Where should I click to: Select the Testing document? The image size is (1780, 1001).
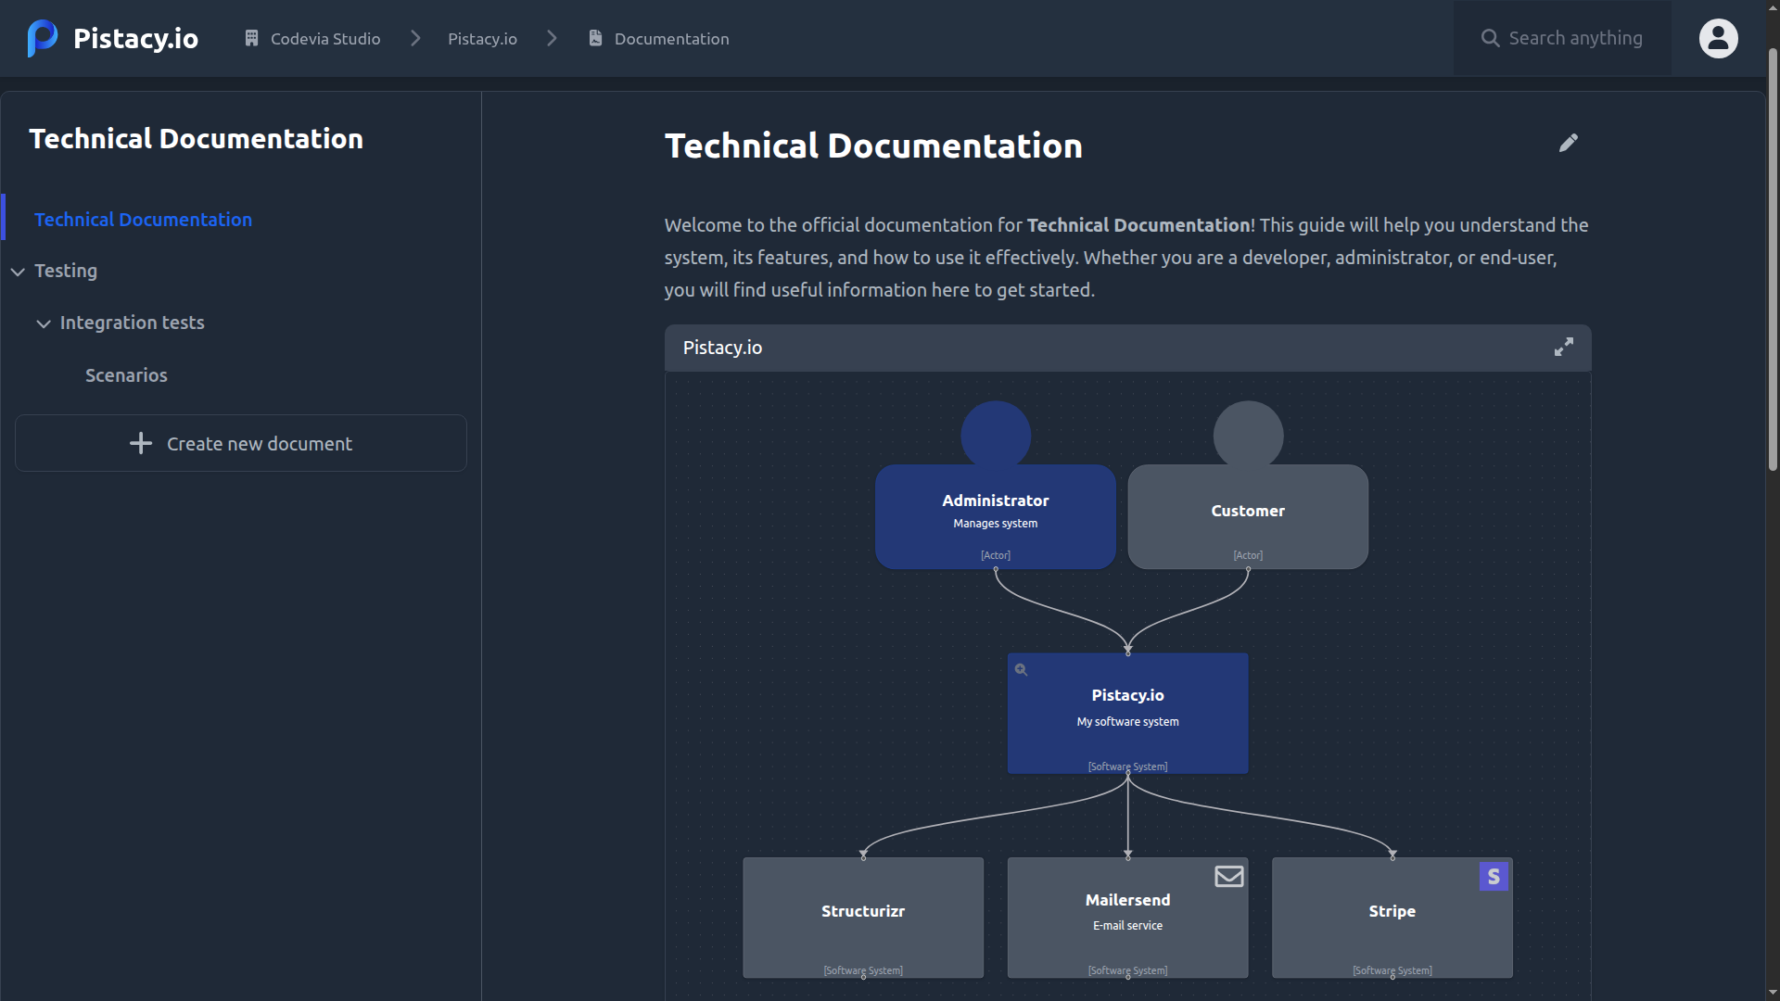[x=66, y=271]
